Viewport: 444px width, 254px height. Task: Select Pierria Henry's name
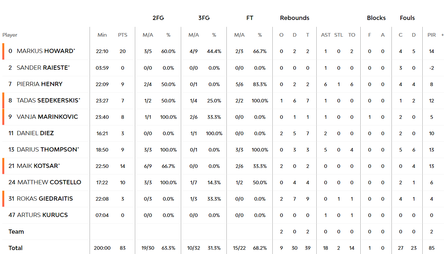(40, 84)
